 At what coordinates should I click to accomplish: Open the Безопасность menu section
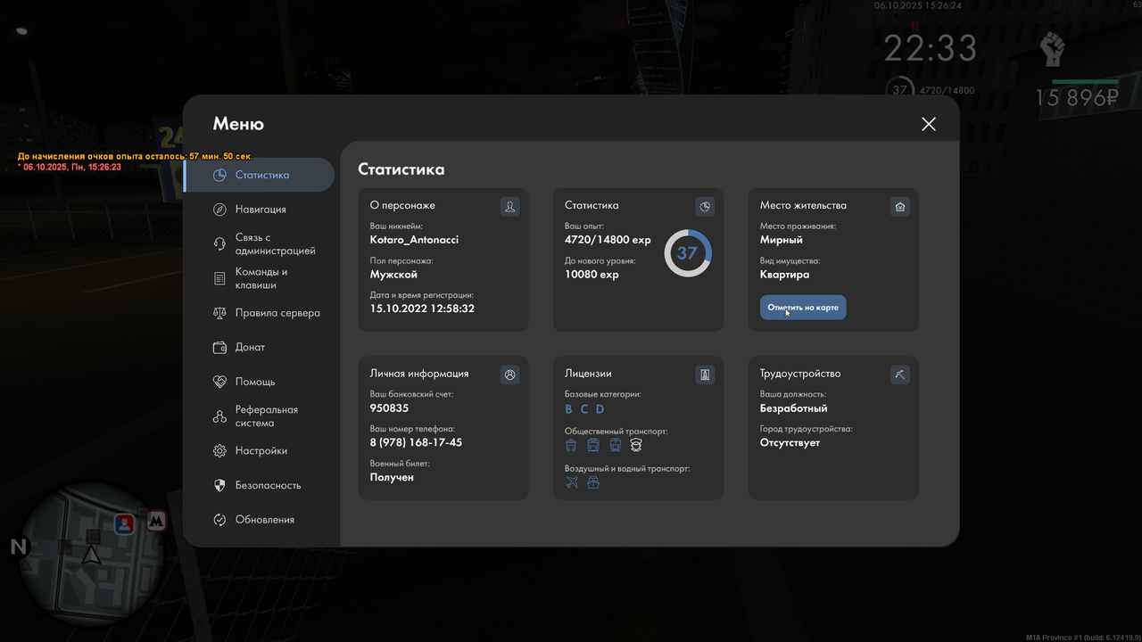point(260,485)
